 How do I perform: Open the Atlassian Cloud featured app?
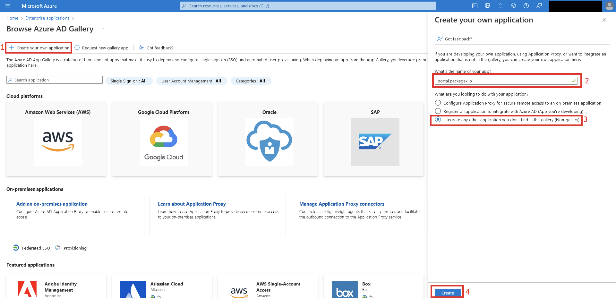162,286
